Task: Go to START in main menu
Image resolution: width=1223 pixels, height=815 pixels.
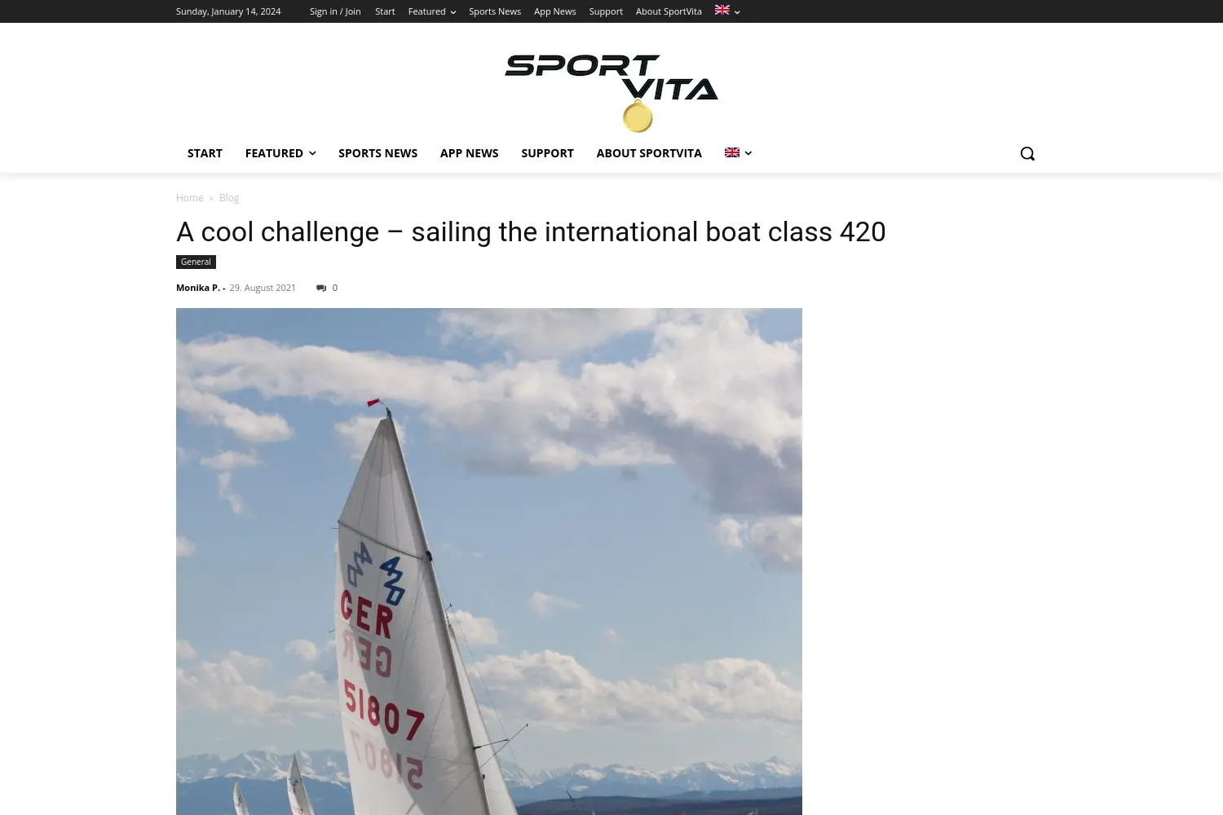Action: (205, 153)
